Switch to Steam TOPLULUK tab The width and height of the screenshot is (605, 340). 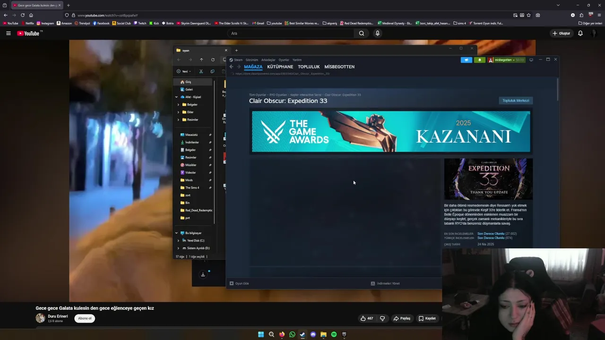(x=309, y=67)
